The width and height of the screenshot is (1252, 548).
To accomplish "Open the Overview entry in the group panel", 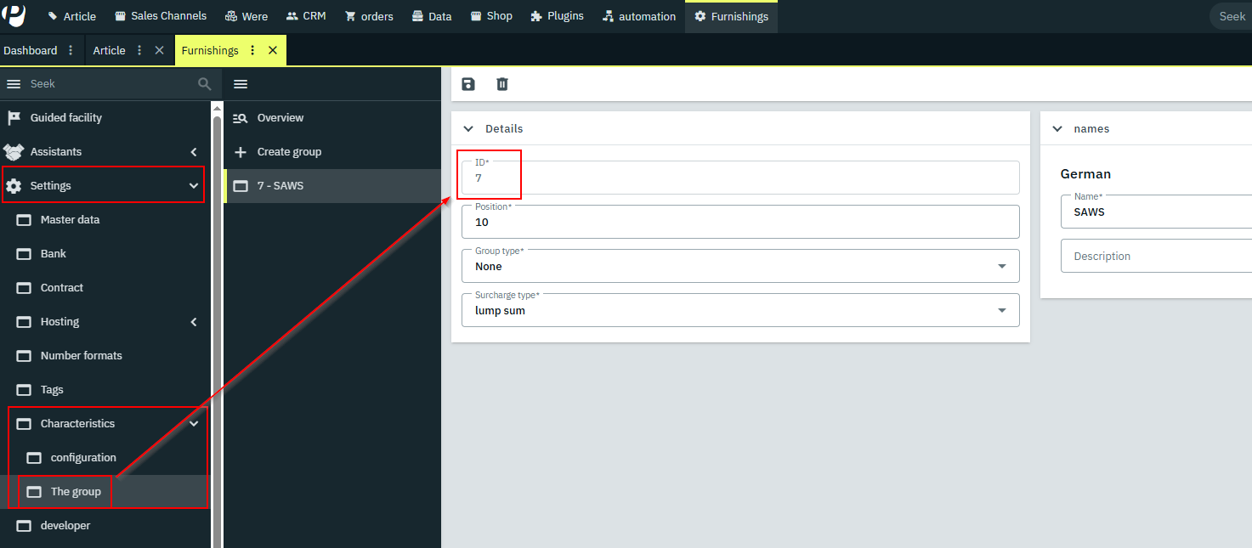I will coord(280,117).
